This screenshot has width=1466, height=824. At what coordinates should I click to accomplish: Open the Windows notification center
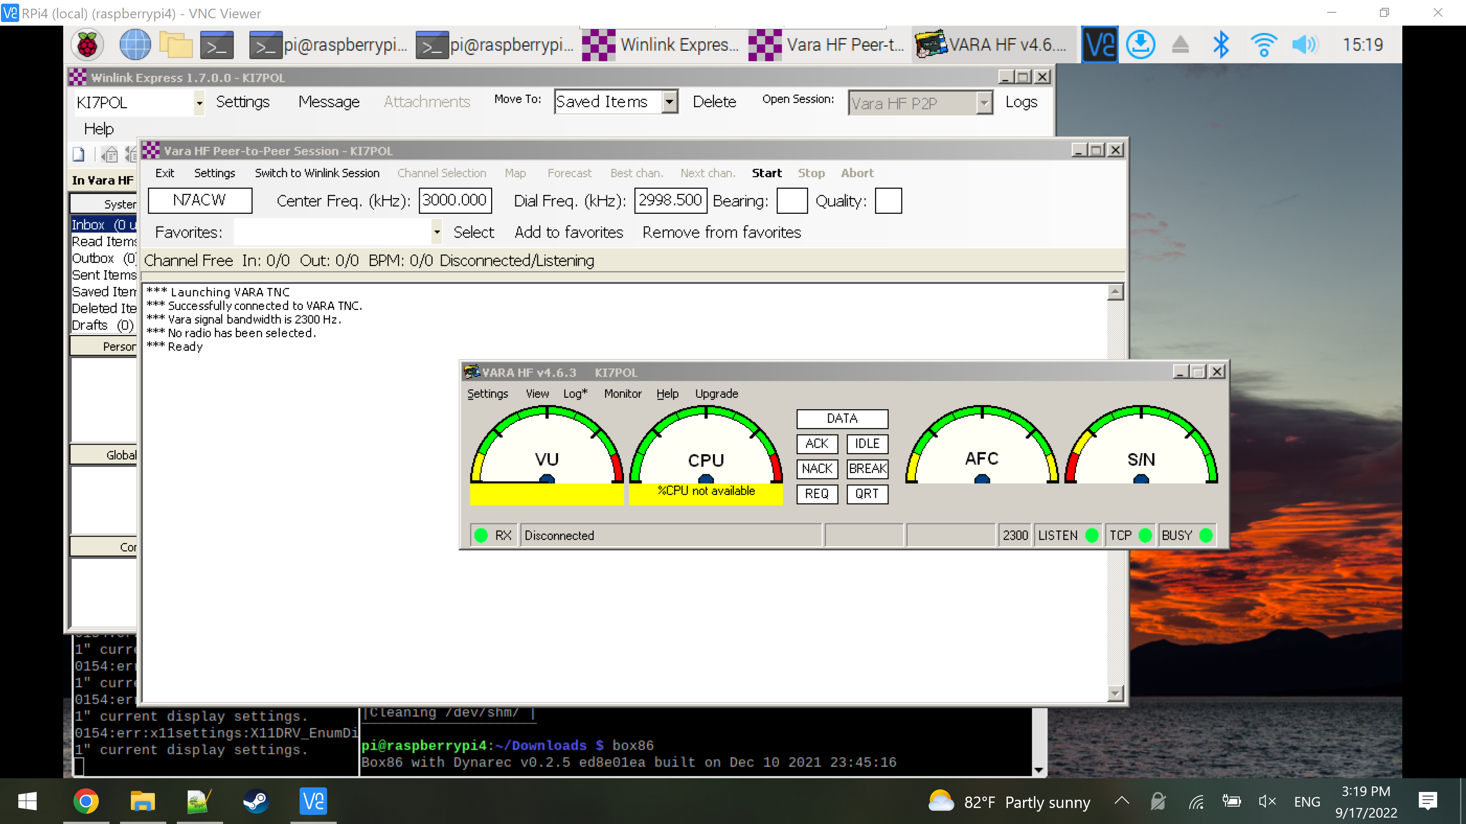(x=1428, y=801)
